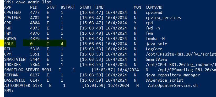216x97 pixels.
Task: Select the FWM app name
Action: pyautogui.click(x=8, y=33)
